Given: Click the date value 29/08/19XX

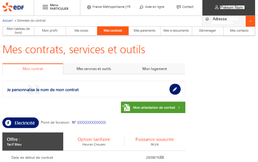Looking at the screenshot, I should [x=155, y=157].
